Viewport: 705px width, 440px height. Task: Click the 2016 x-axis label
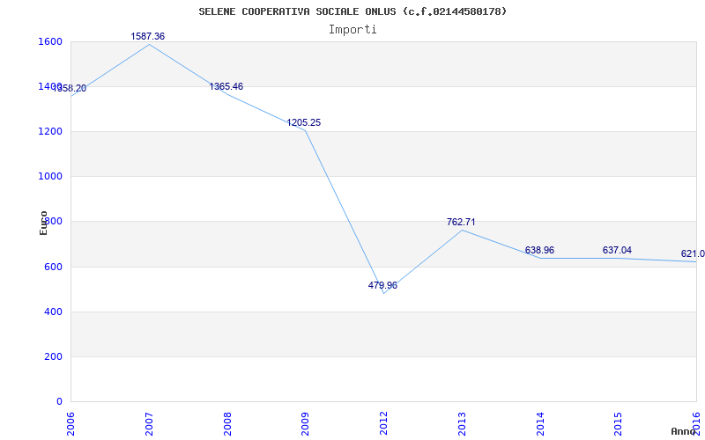point(696,424)
